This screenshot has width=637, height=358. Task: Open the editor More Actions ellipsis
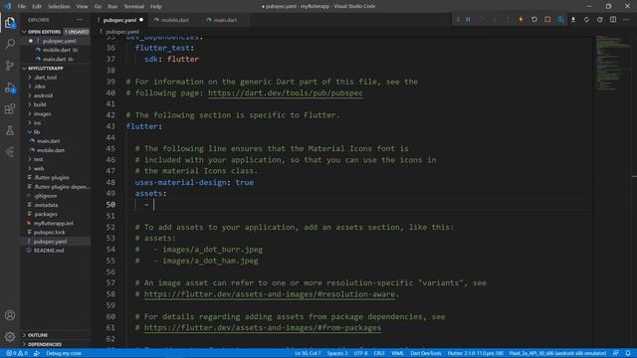pos(626,20)
